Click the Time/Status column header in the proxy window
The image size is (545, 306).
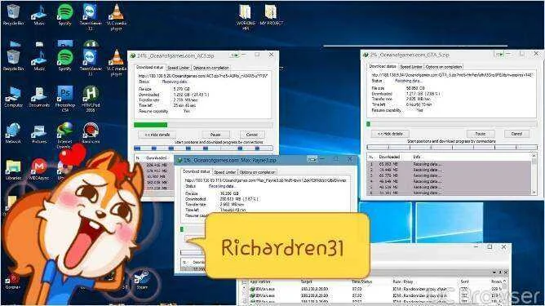(362, 282)
